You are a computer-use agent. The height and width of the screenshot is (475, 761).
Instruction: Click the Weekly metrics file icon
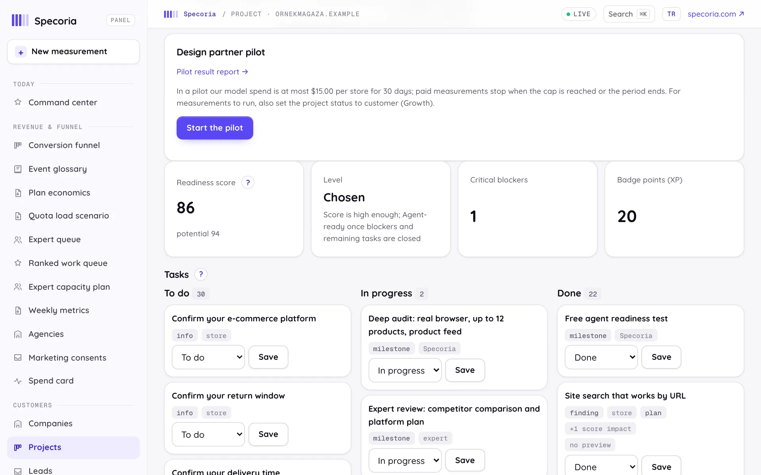point(18,310)
